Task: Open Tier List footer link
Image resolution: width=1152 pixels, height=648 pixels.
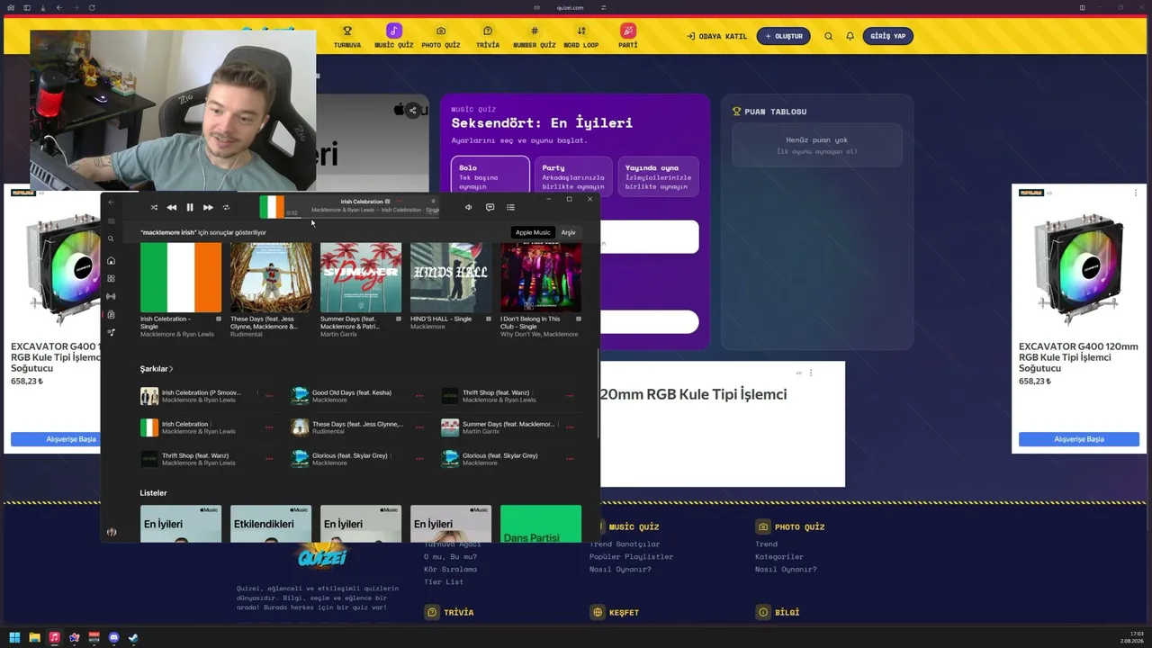Action: point(444,582)
